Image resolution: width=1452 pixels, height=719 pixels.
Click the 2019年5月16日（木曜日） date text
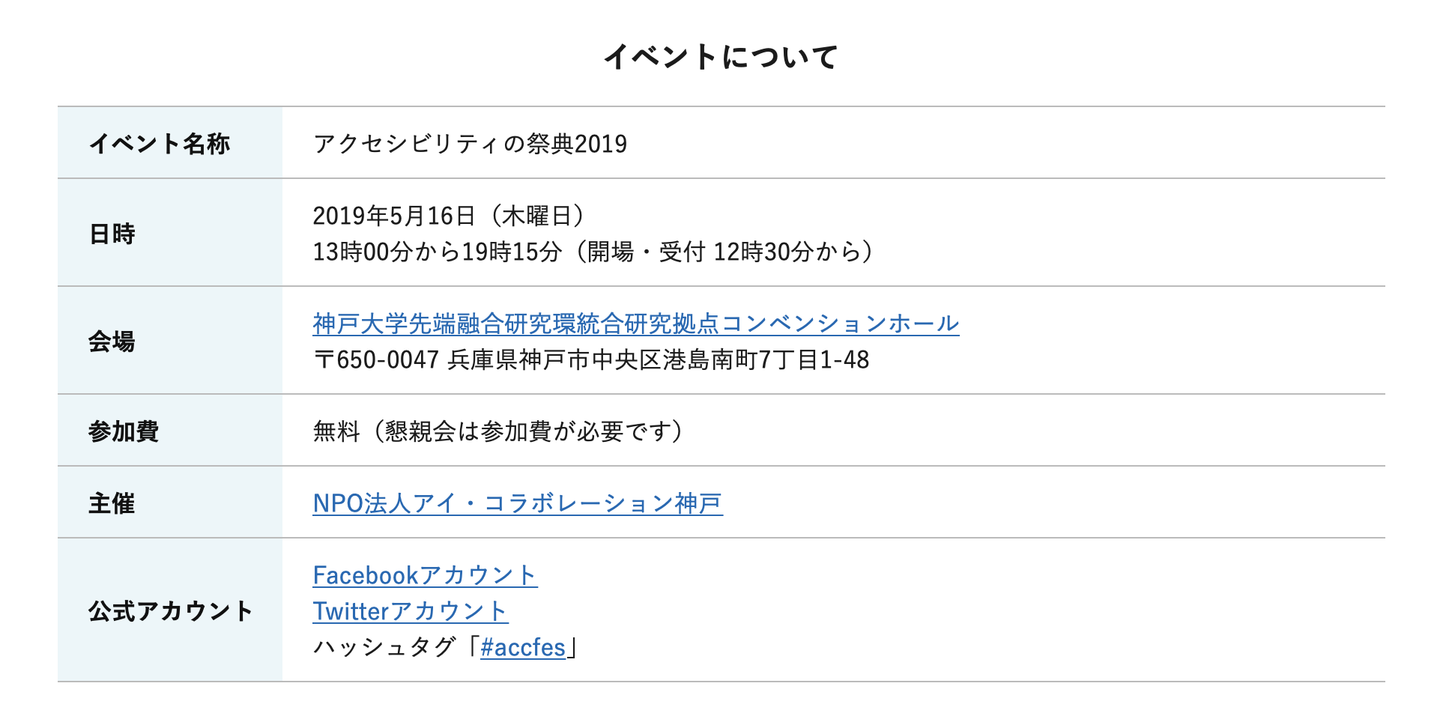coord(448,216)
